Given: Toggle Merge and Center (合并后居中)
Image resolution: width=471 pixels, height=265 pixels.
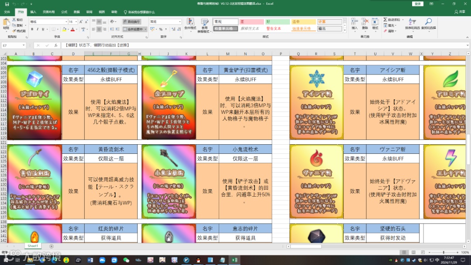Looking at the screenshot, I should [x=133, y=29].
